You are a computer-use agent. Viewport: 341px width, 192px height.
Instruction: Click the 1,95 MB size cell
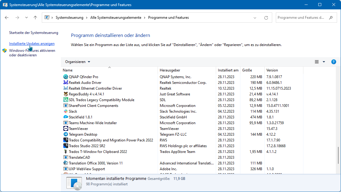pyautogui.click(x=256, y=152)
